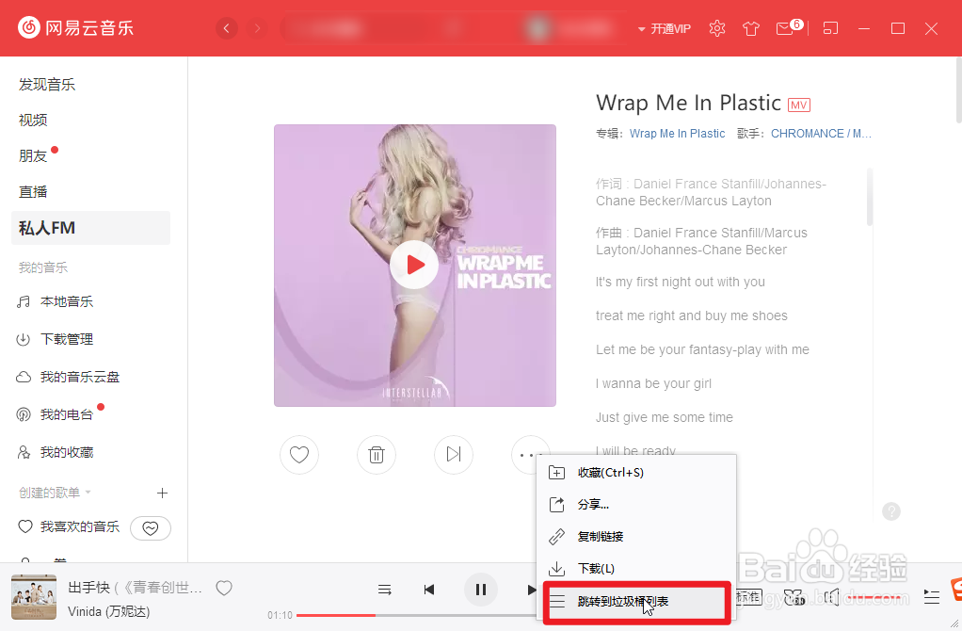
Task: Open the song title 出手快 in player bar
Action: click(x=89, y=588)
